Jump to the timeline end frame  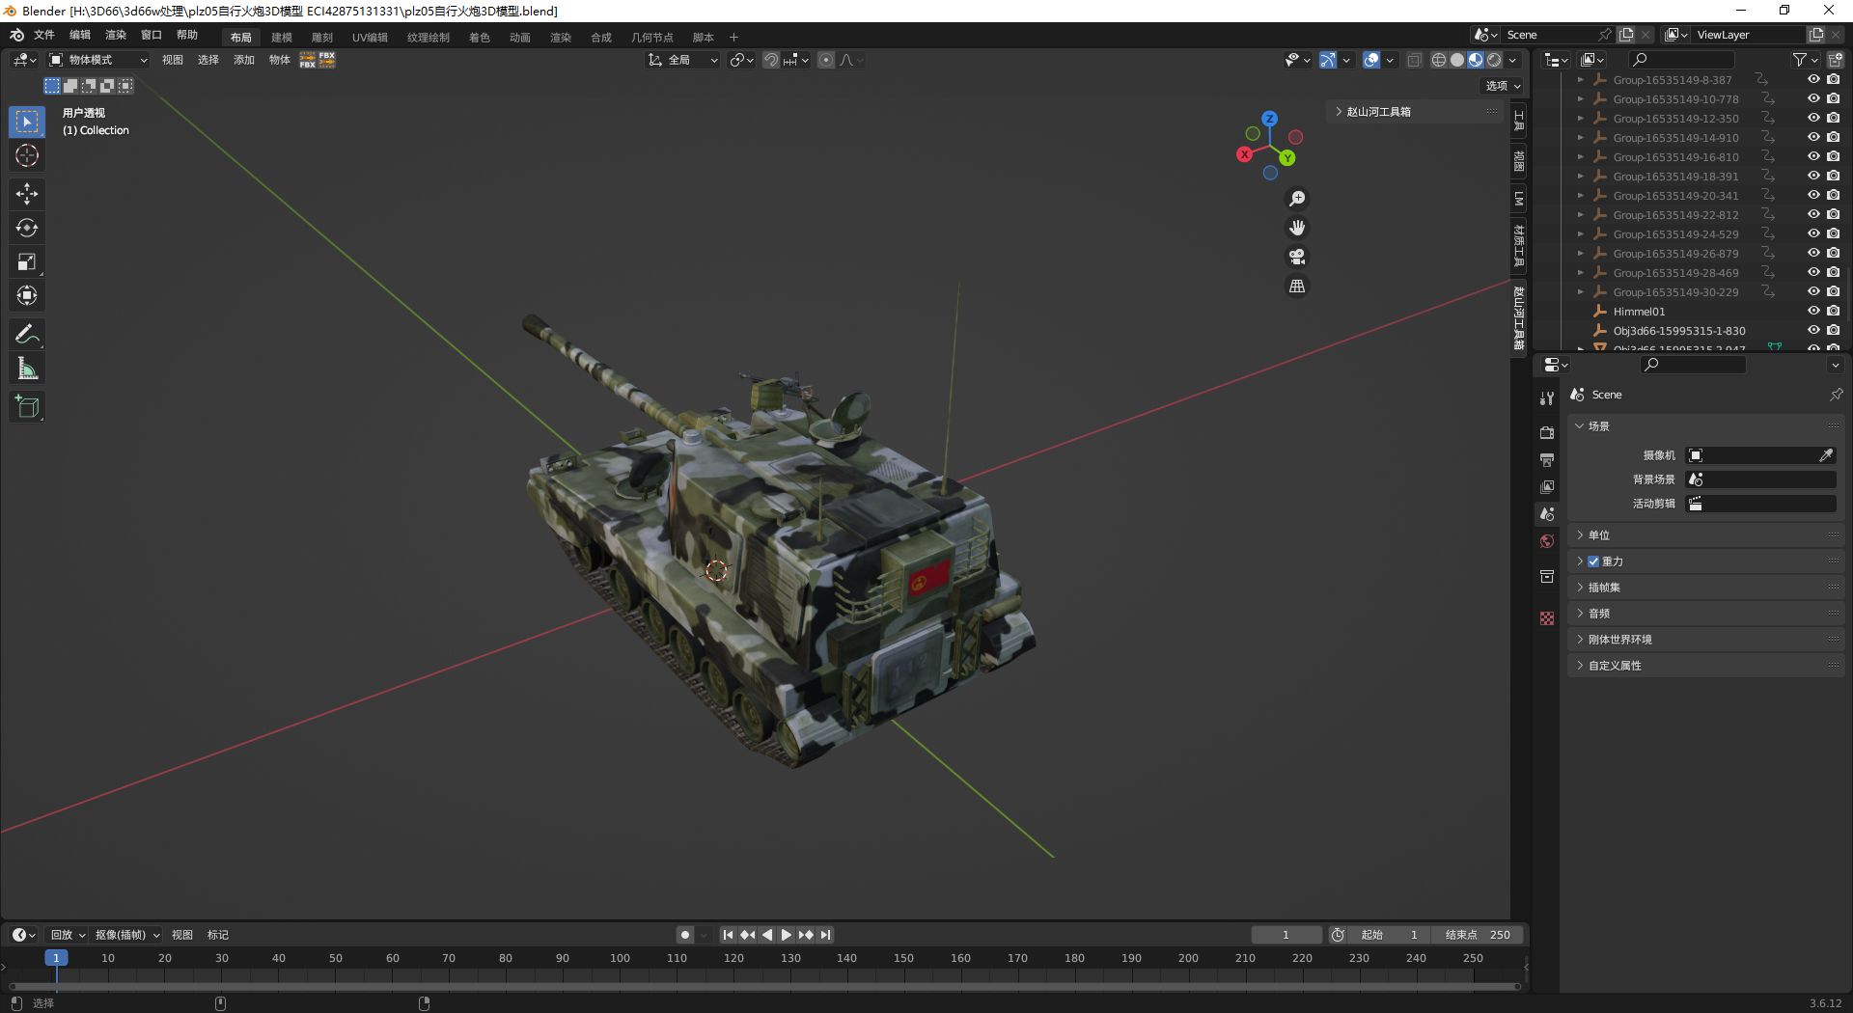[x=825, y=935]
